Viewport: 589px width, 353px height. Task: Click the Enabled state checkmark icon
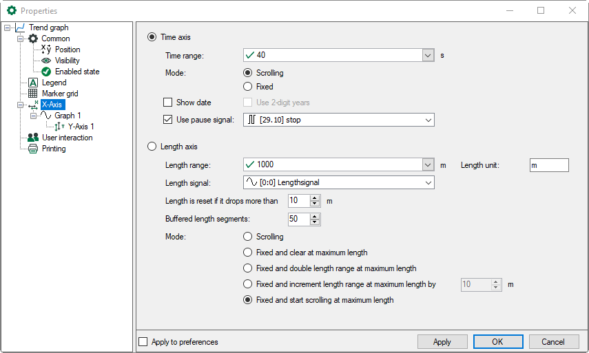coord(46,72)
